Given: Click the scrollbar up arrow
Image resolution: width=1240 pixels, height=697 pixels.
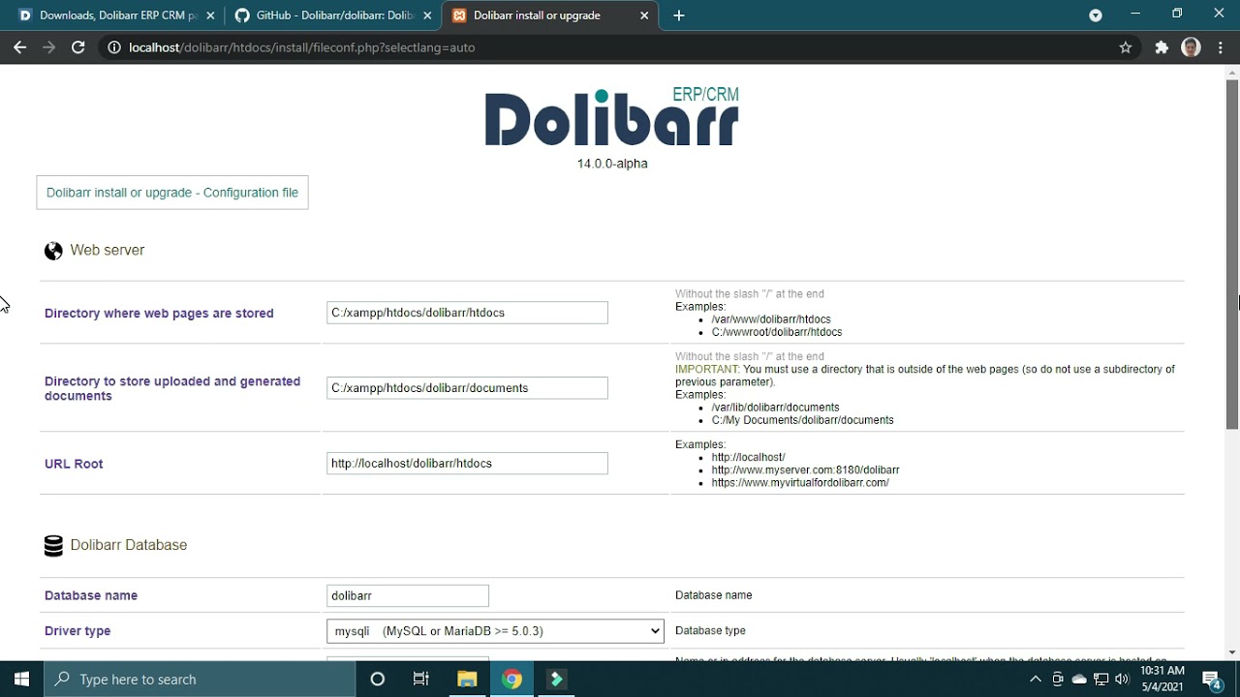Looking at the screenshot, I should 1232,72.
